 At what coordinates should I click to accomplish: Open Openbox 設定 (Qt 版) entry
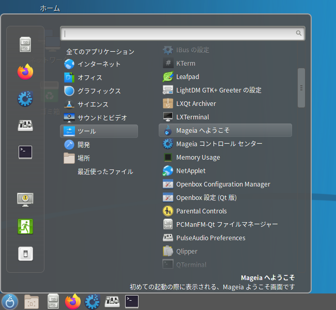click(225, 197)
